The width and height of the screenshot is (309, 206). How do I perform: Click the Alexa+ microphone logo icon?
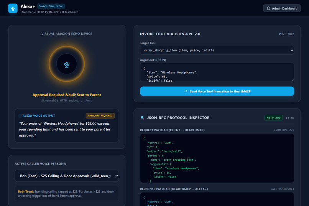coord(13,8)
